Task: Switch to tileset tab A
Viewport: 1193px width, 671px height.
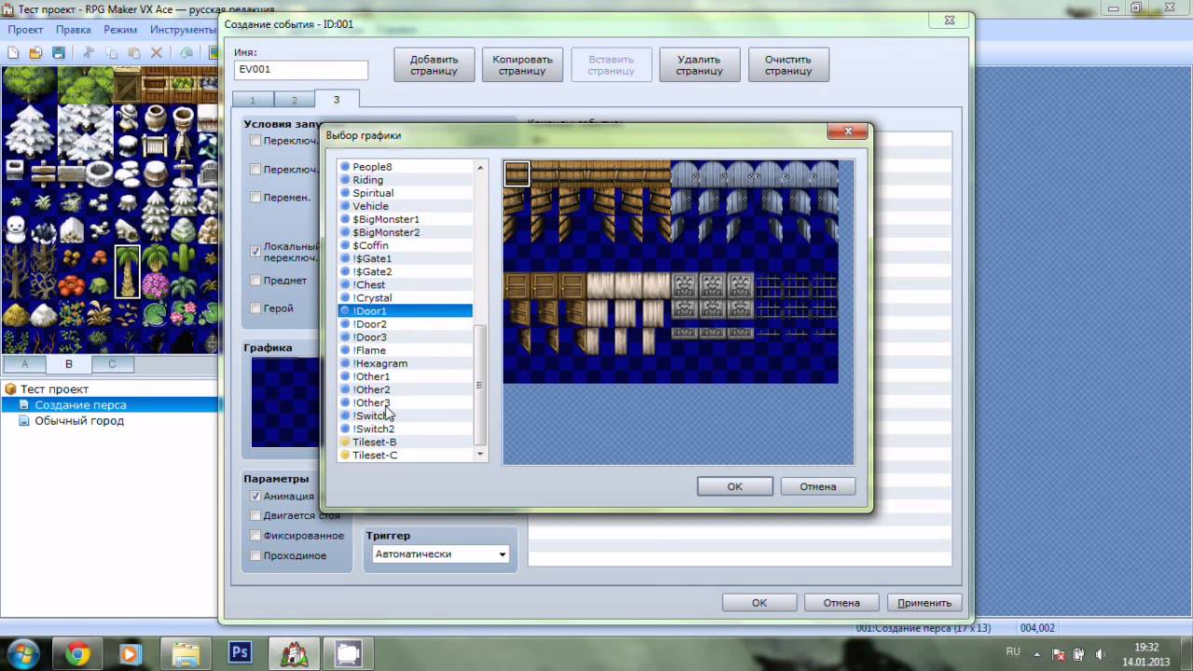Action: pyautogui.click(x=25, y=363)
